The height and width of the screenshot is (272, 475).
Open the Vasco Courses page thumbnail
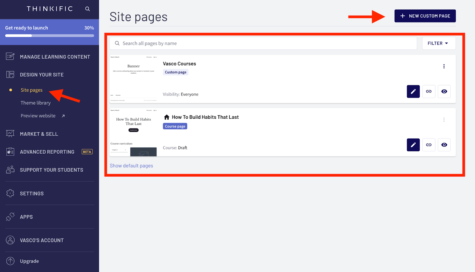coord(133,79)
